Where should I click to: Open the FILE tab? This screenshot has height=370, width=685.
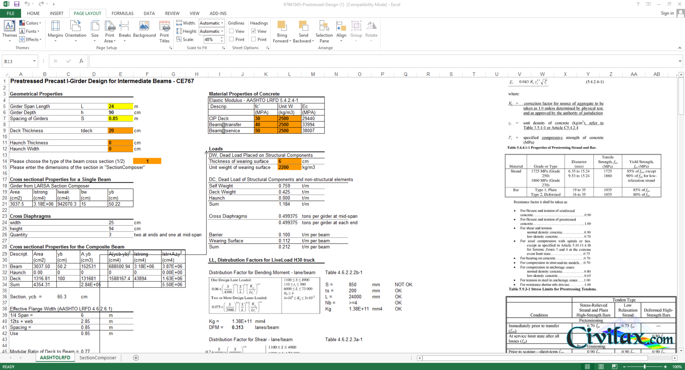[11, 13]
